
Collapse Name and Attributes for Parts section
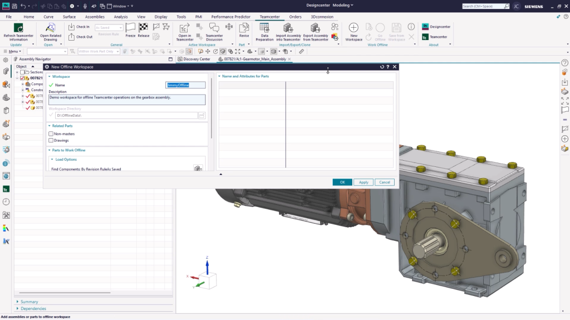(219, 76)
